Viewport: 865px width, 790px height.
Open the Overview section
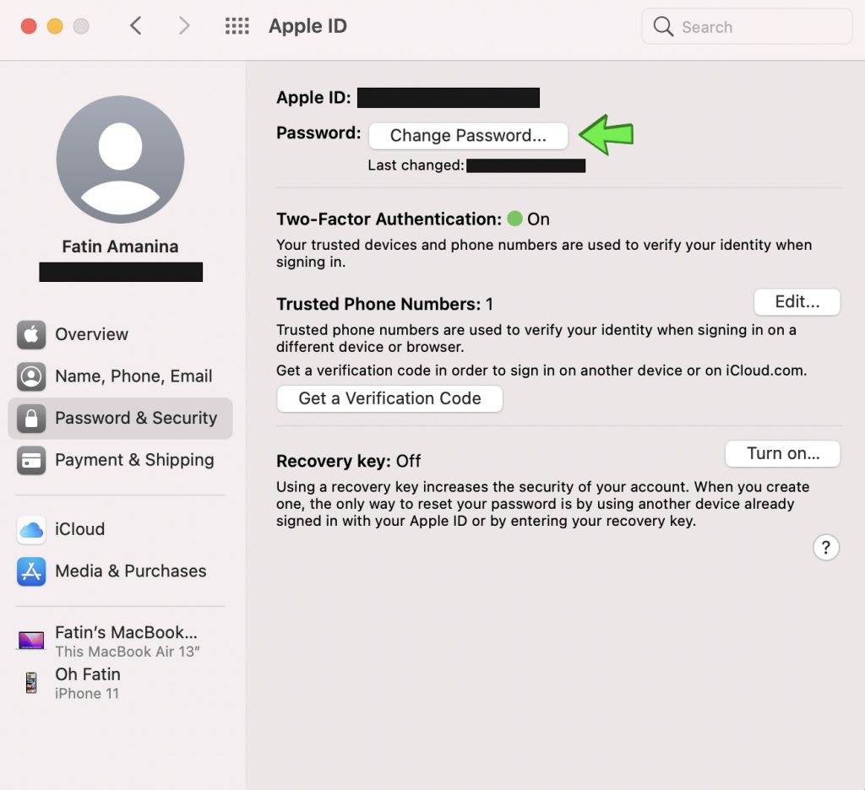click(120, 334)
